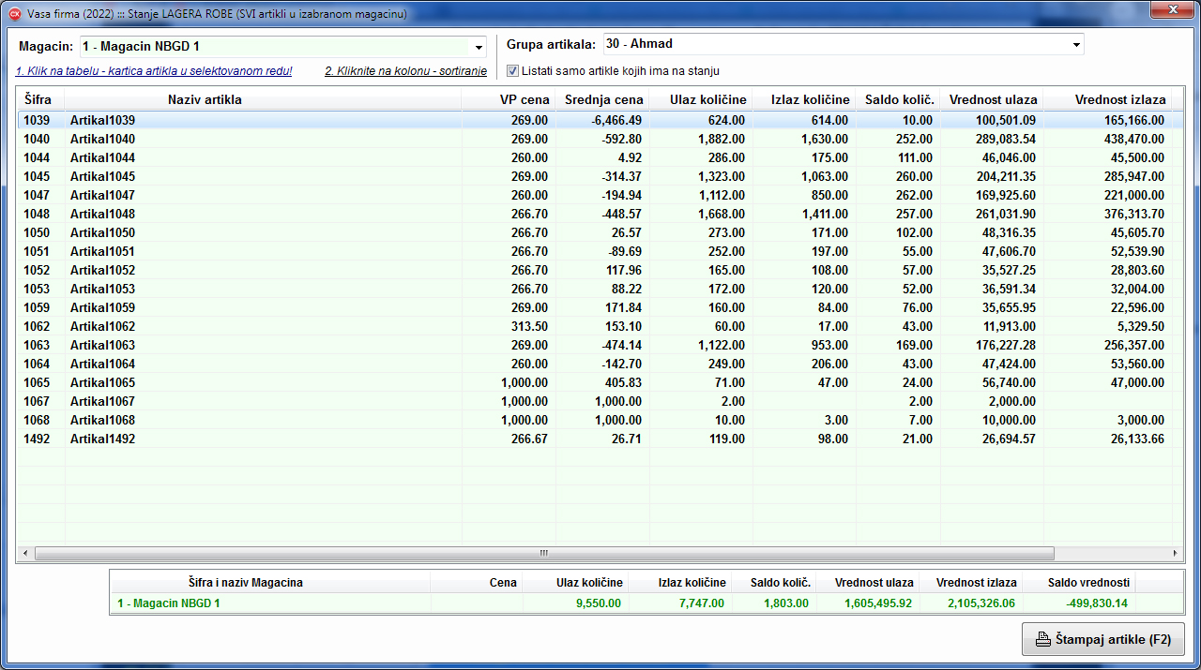
Task: Click the Artikal1047 name cell
Action: click(x=263, y=195)
